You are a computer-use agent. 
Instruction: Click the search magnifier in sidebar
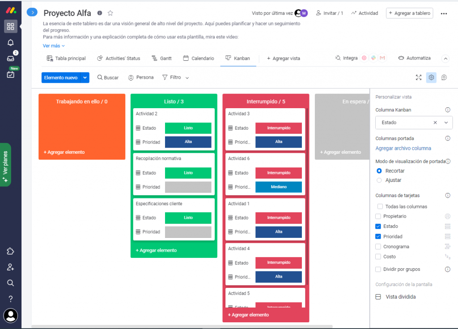[x=11, y=283]
